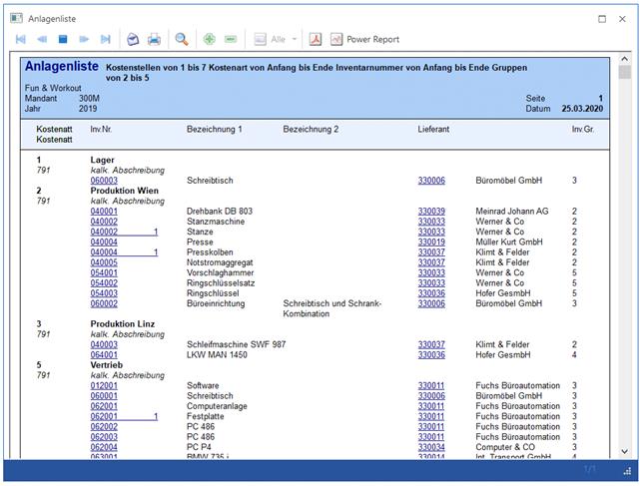Open the Power Report
This screenshot has width=641, height=486.
click(364, 39)
